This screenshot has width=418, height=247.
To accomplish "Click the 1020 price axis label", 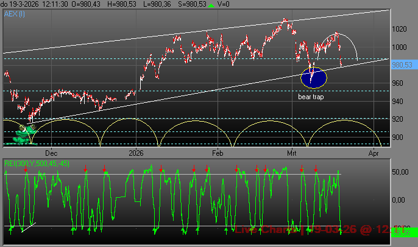I will tap(399, 29).
